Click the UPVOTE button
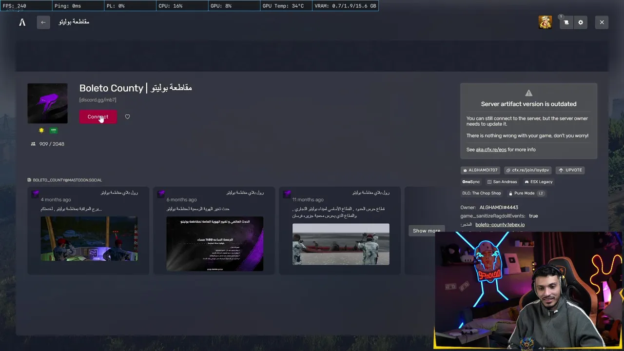 [x=570, y=170]
